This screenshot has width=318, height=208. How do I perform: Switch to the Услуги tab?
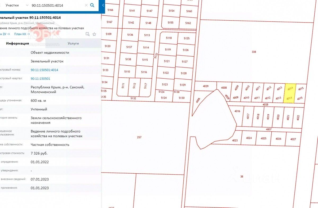click(73, 43)
